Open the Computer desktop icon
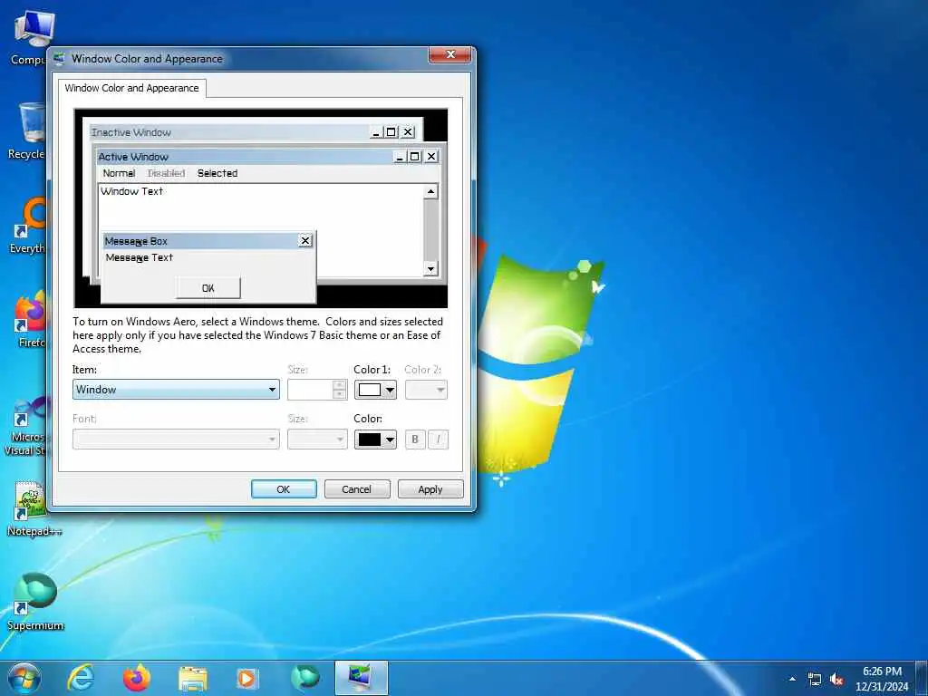 pos(28,36)
